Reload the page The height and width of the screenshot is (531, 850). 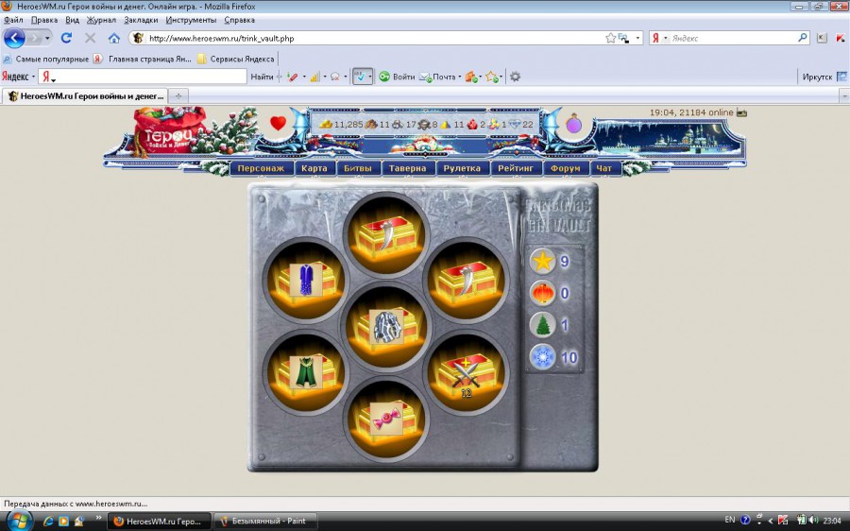(66, 38)
